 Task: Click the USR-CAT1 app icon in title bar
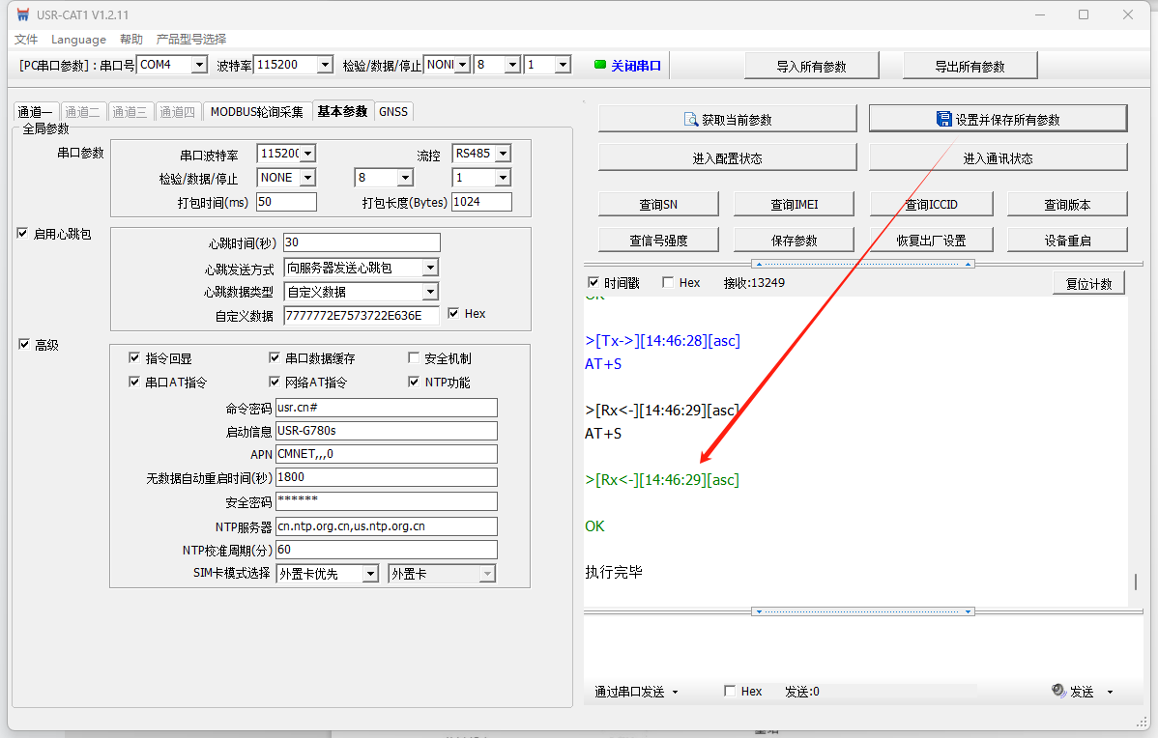tap(23, 14)
